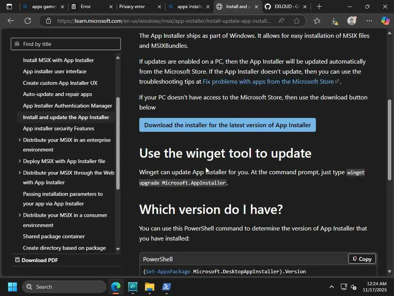Viewport: 394px width, 296px height.
Task: Reload the page with the refresh icon
Action: click(x=28, y=21)
